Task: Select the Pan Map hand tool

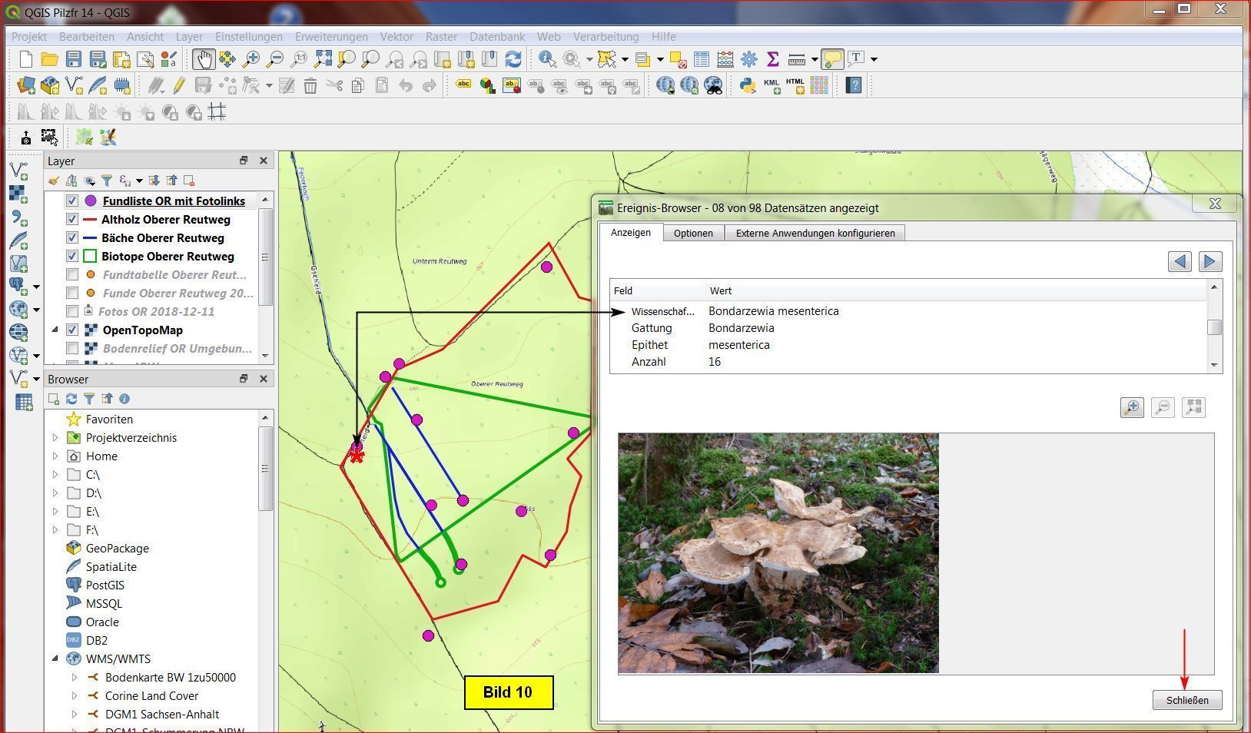Action: [203, 59]
